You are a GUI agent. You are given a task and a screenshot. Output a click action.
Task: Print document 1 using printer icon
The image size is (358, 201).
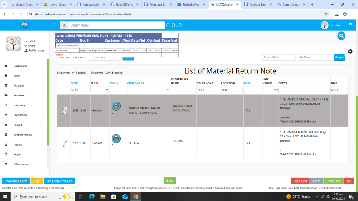tap(116, 139)
